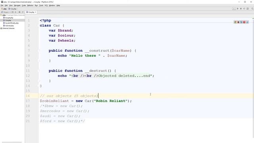Open in Safari browser icon
The image size is (254, 143).
(241, 22)
